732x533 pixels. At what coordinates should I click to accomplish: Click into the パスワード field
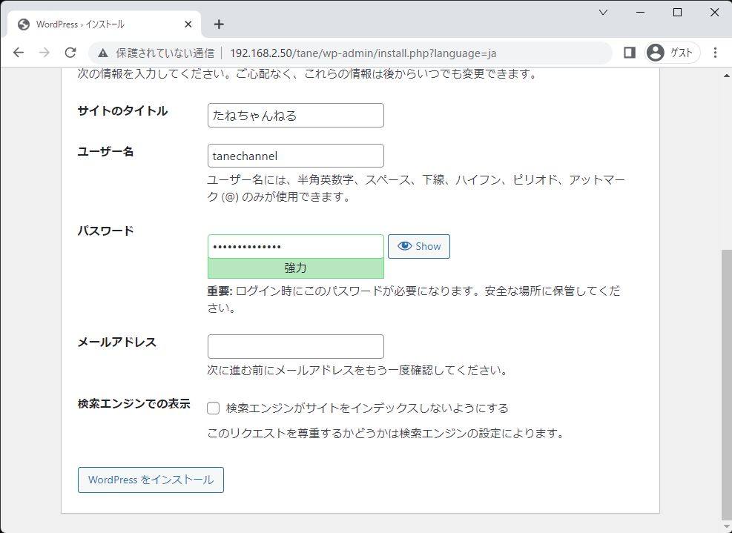[x=295, y=246]
